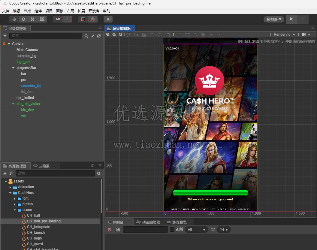Open the hierarchy panel menu
317x250 pixels.
(100, 28)
